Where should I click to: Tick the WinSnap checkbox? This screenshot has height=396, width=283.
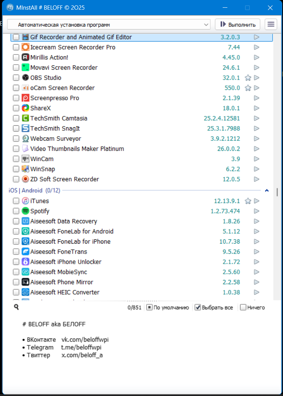pos(16,169)
